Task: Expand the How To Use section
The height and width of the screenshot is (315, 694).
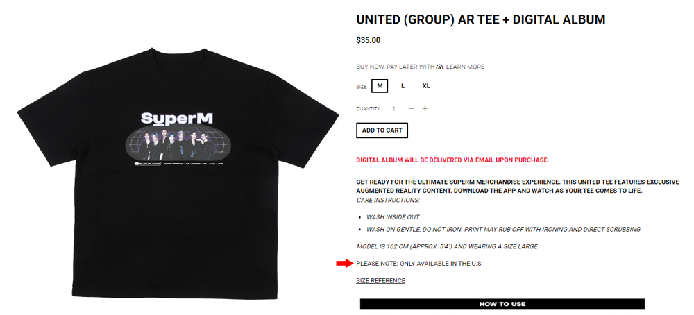Action: (502, 304)
